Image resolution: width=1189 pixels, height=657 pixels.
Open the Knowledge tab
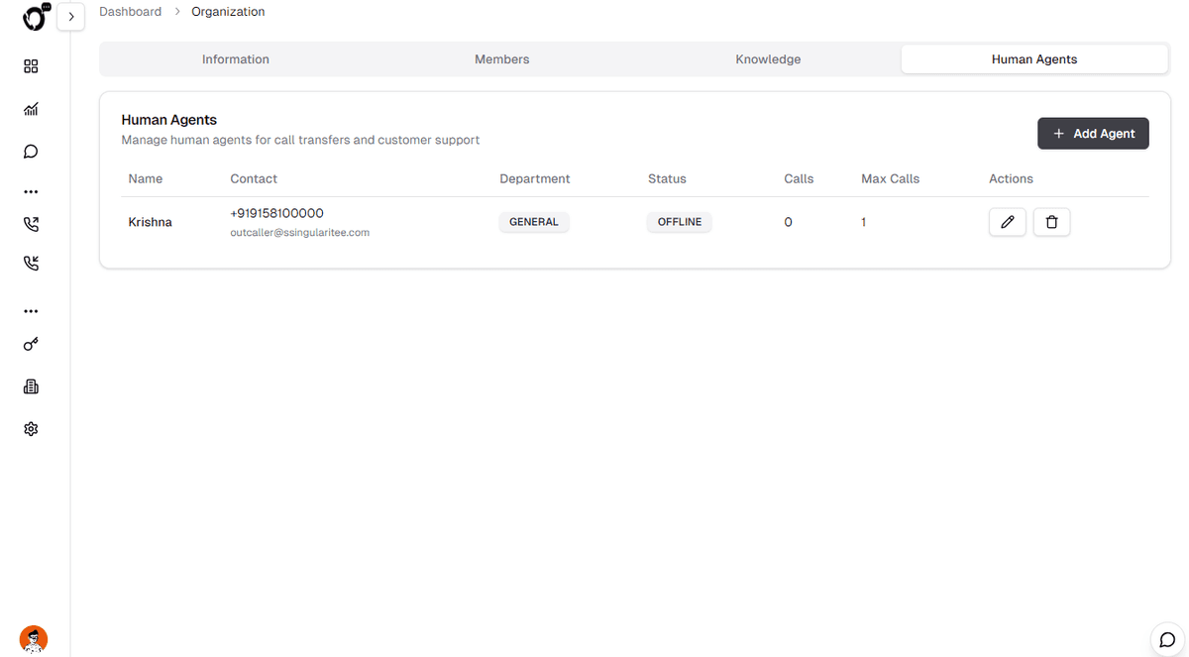coord(768,59)
